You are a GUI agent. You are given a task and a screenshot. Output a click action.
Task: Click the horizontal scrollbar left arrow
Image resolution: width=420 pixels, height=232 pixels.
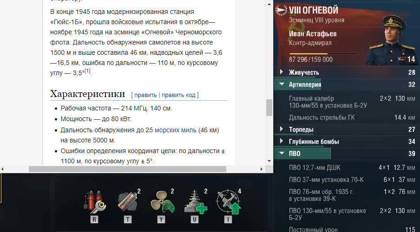point(2,169)
